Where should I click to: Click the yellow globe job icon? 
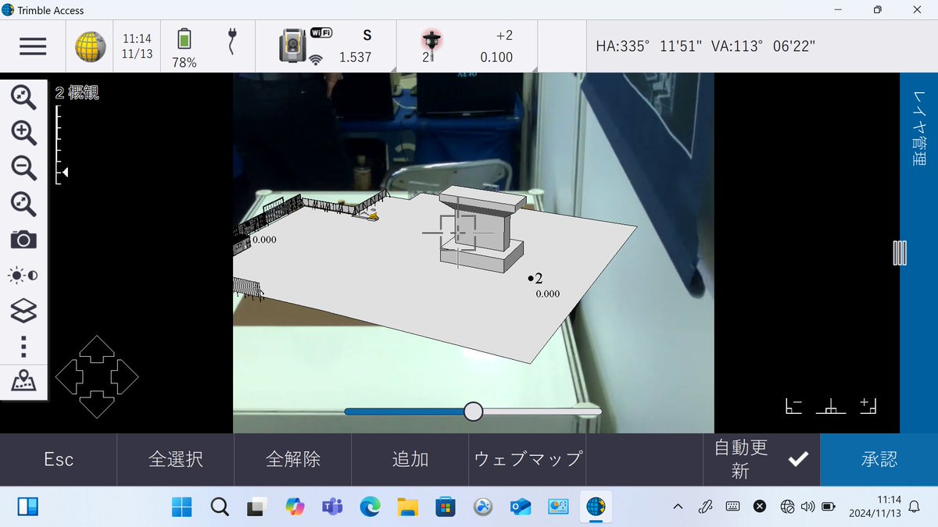pos(90,47)
